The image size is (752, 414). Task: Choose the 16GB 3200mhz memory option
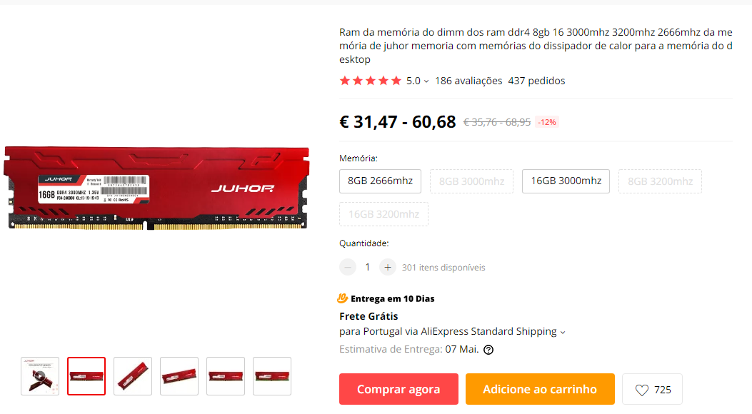(x=383, y=214)
